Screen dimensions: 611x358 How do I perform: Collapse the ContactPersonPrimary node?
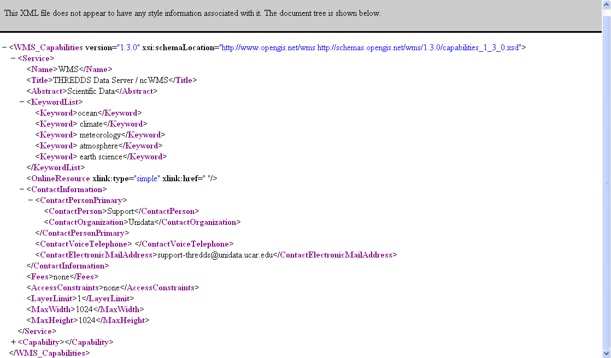(x=31, y=200)
